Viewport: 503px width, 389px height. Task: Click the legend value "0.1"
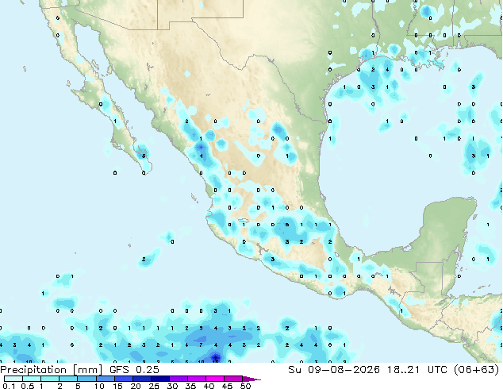pos(10,386)
